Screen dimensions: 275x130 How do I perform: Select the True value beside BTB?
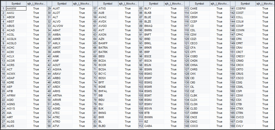coord(174,113)
